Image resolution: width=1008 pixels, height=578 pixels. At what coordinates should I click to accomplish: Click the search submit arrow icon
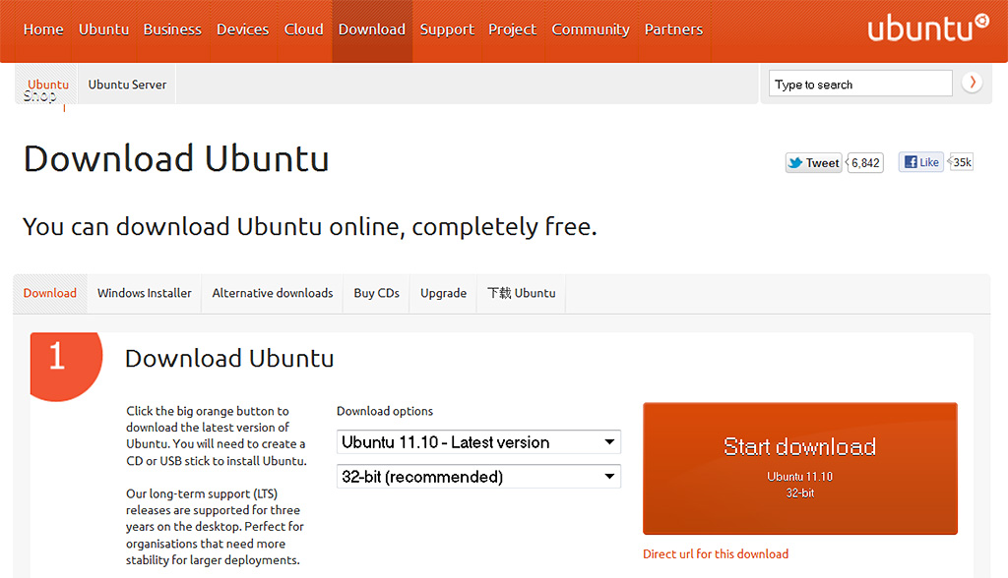972,83
